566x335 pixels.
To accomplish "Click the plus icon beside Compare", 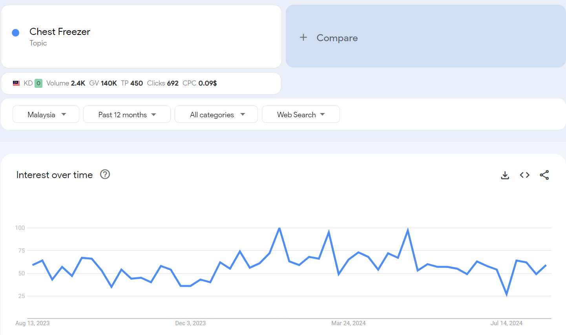I will pyautogui.click(x=303, y=37).
